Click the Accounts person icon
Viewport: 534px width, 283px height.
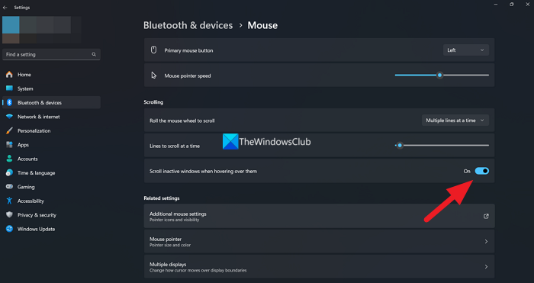click(9, 159)
